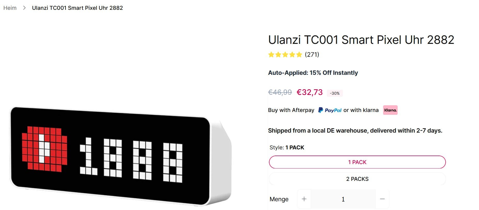Click the Buy with Afterpay text
This screenshot has width=479, height=210.
click(x=291, y=110)
